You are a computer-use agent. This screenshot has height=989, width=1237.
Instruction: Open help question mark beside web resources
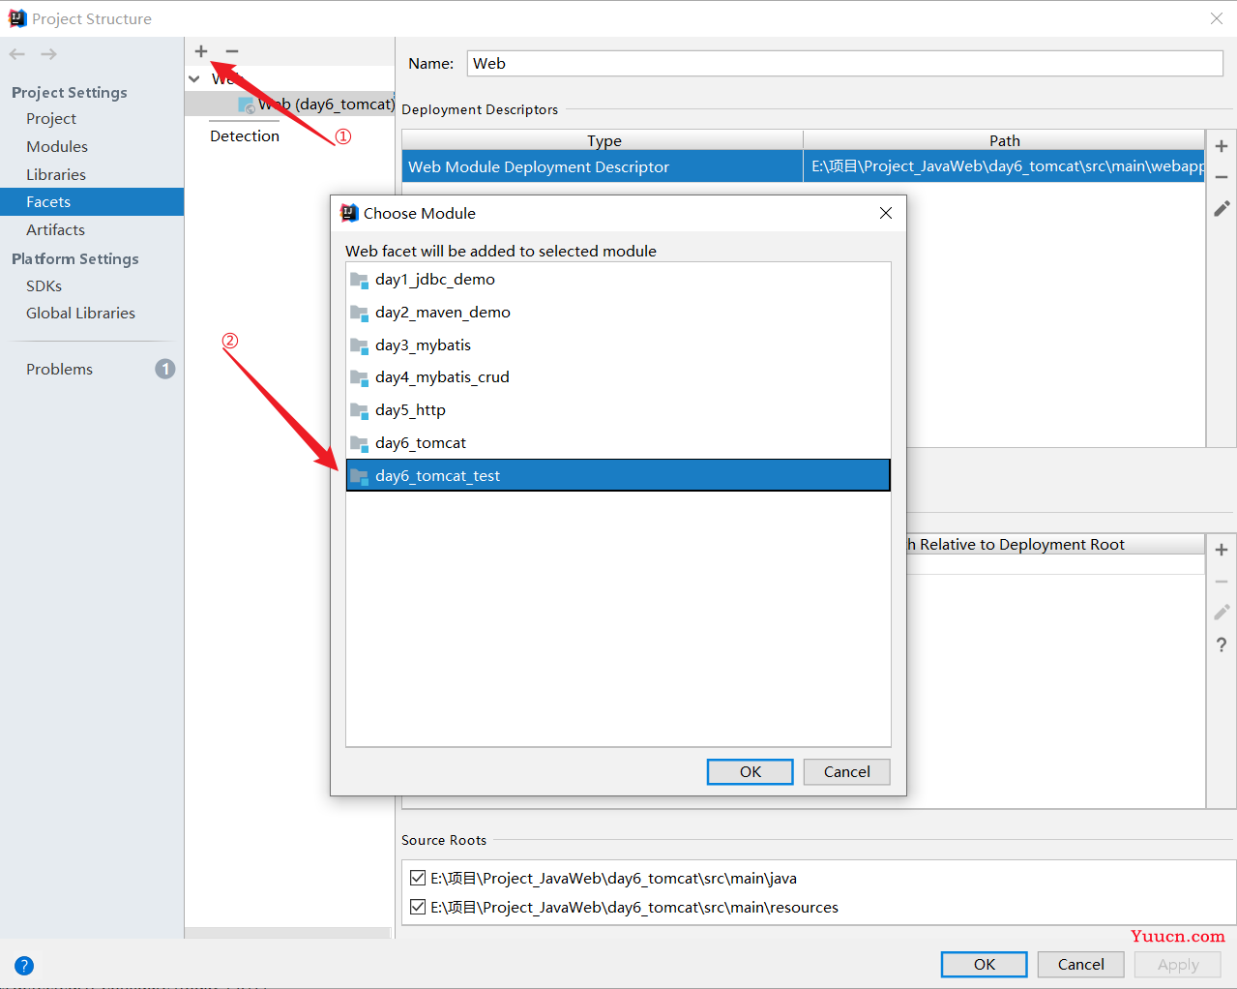pos(1222,644)
